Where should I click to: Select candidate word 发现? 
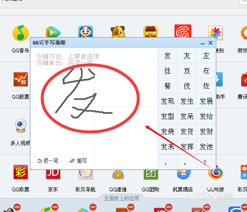tap(167, 101)
